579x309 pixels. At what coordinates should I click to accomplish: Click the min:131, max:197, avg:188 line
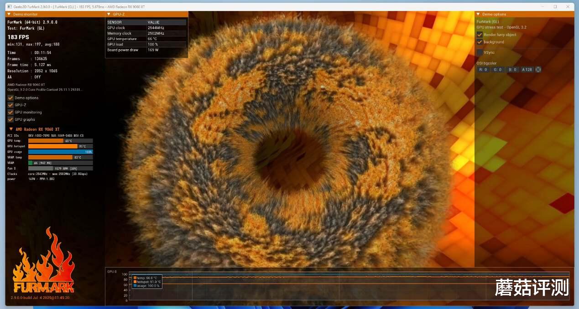(33, 44)
